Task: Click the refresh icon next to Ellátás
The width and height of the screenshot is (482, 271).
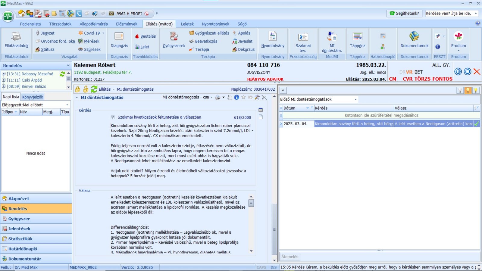Action: click(94, 89)
